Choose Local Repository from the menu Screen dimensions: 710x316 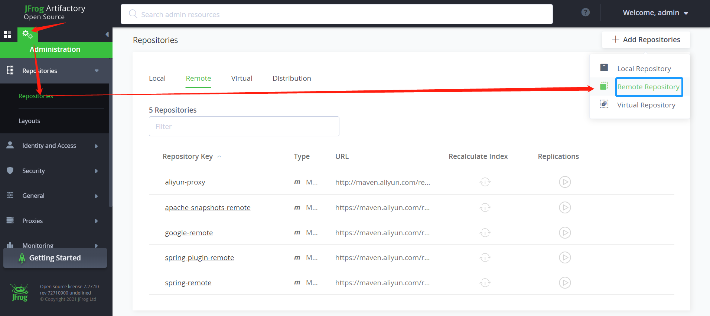(x=644, y=69)
